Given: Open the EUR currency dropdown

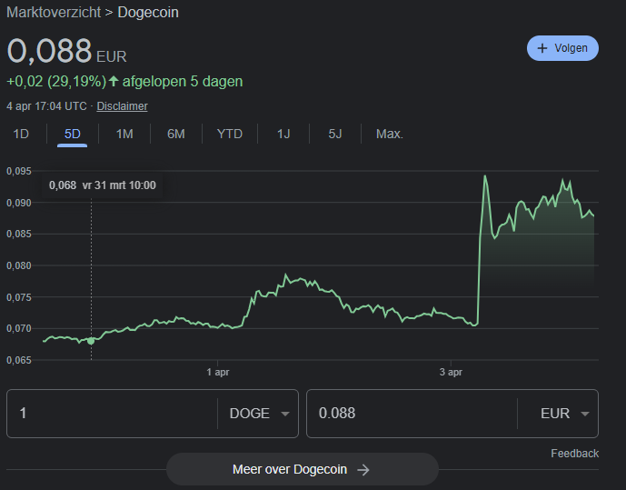Looking at the screenshot, I should click(564, 414).
